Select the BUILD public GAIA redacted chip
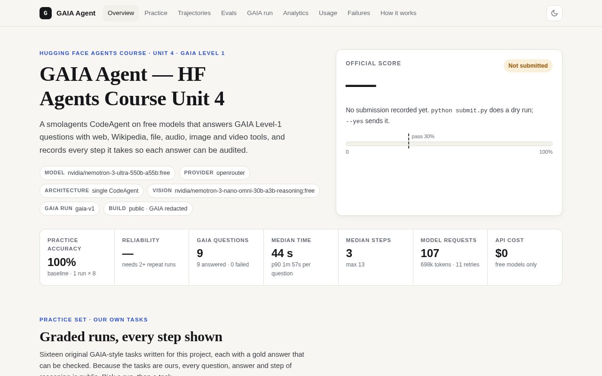This screenshot has height=376, width=602. tap(148, 209)
